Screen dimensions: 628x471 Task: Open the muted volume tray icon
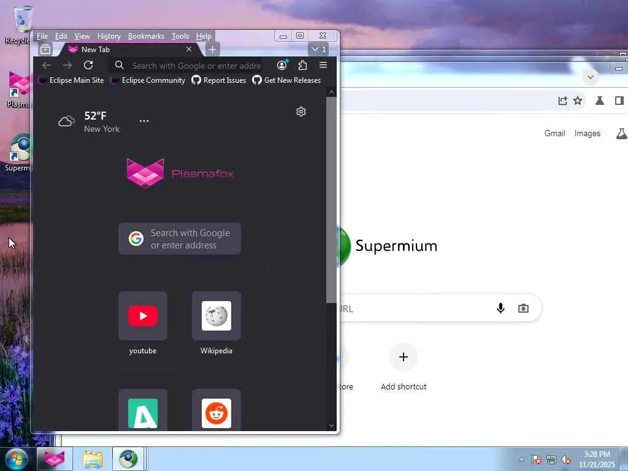pos(566,459)
